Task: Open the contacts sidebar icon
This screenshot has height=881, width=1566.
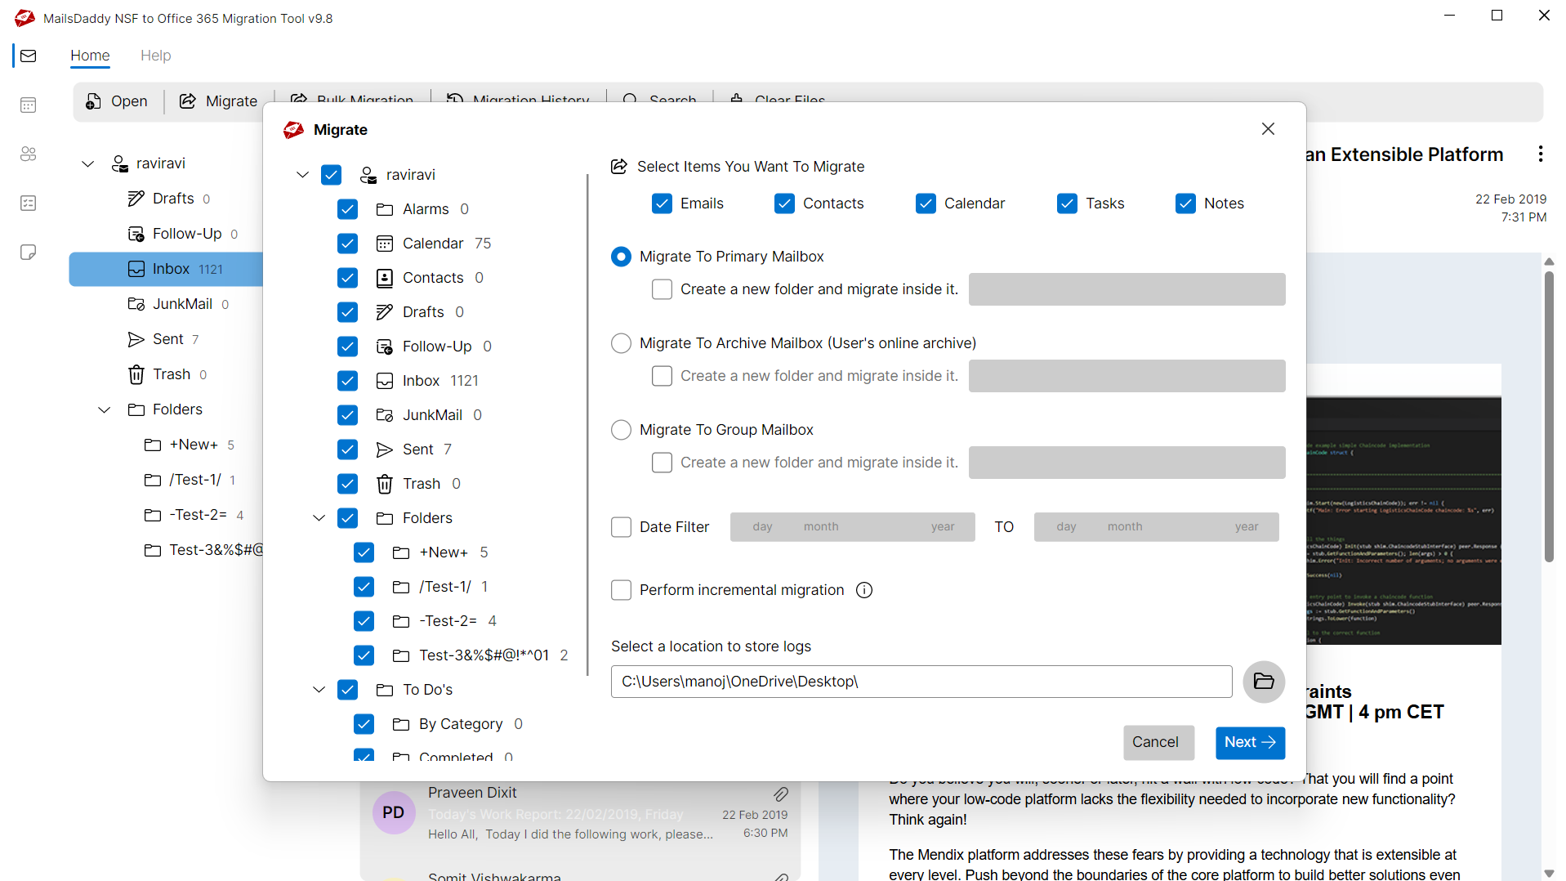Action: click(x=29, y=154)
